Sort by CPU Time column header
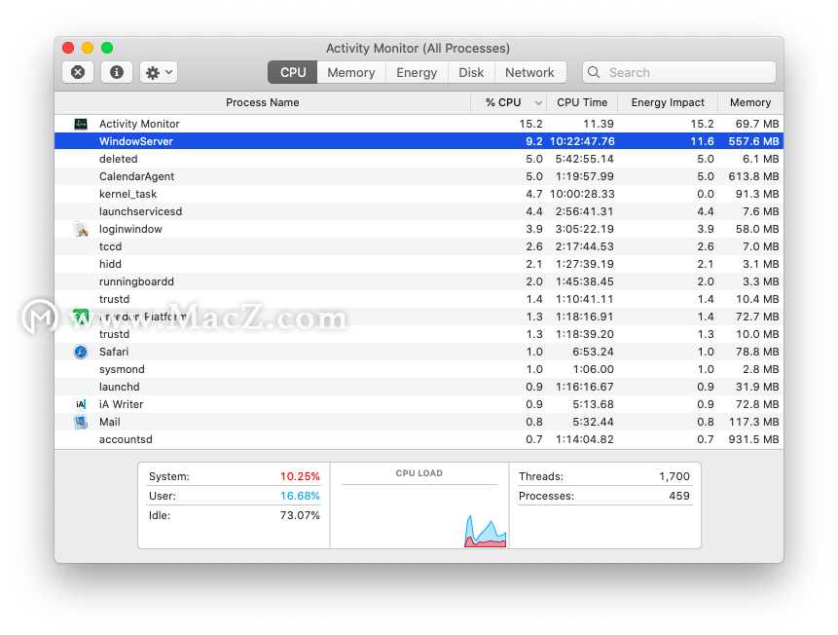The image size is (838, 635). 582,102
